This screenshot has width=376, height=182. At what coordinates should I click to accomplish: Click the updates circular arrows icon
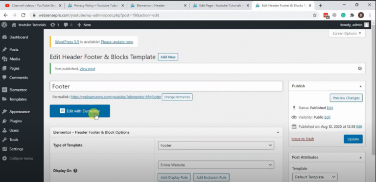[53, 25]
